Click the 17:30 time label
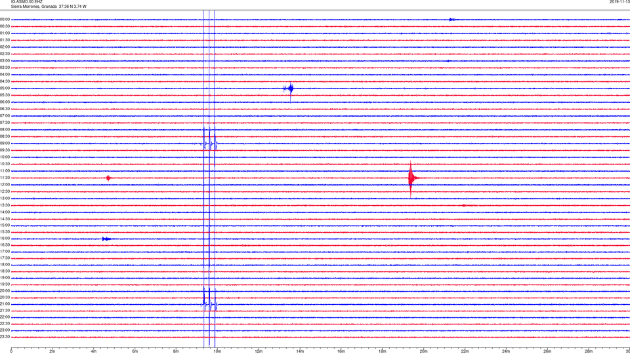This screenshot has width=630, height=354. click(5, 258)
